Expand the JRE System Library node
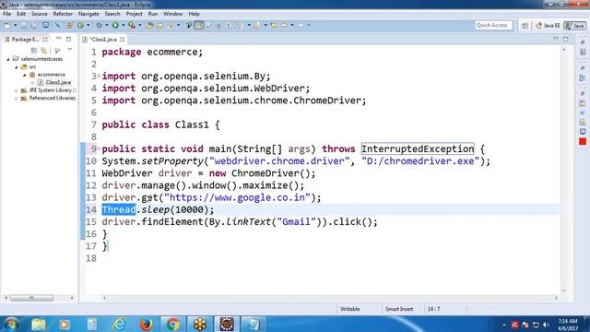 pos(17,90)
